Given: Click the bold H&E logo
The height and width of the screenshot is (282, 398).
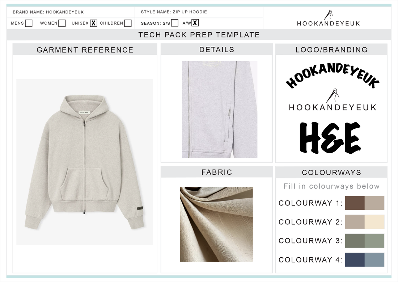Looking at the screenshot, I should [330, 138].
